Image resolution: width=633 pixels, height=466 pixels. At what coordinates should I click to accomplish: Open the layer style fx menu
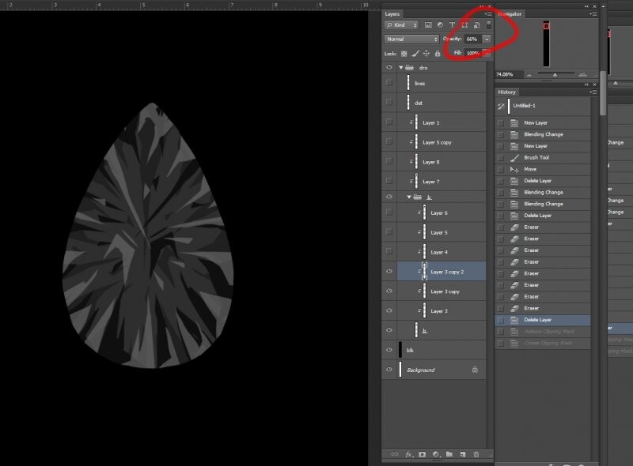[409, 455]
